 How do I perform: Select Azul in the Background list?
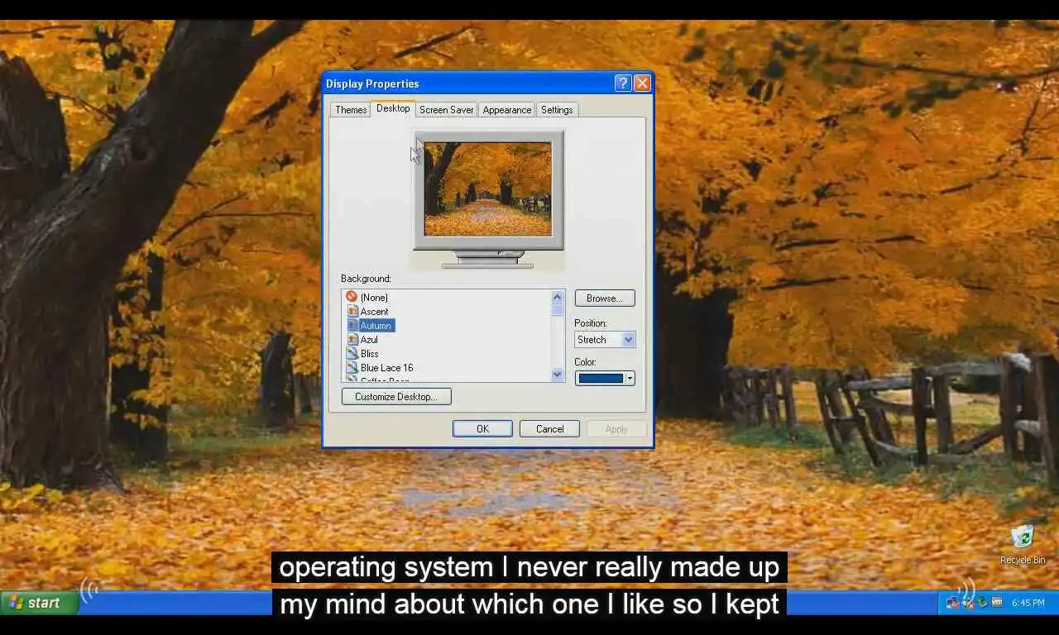click(369, 340)
